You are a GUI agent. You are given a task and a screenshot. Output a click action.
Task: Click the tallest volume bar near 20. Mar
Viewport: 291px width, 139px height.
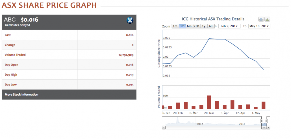209,102
